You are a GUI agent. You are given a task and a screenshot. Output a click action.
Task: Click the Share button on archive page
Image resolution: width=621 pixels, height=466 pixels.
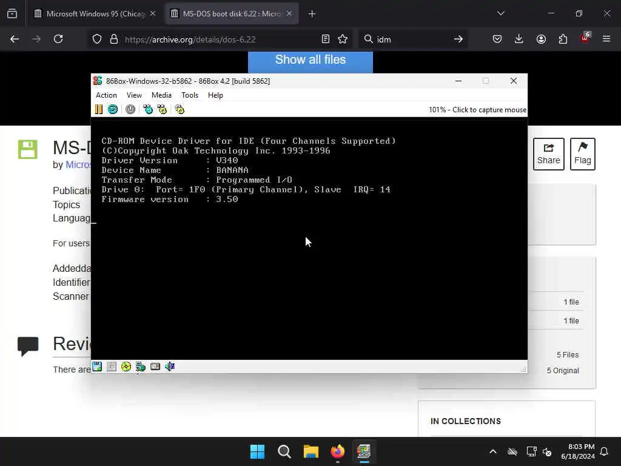tap(548, 154)
